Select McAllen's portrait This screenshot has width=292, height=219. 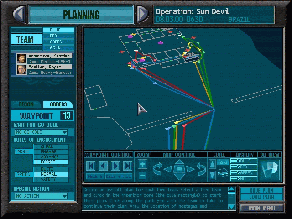[21, 69]
